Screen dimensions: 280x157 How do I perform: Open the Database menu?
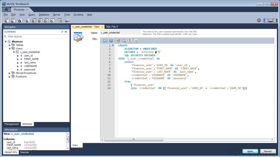click(44, 15)
